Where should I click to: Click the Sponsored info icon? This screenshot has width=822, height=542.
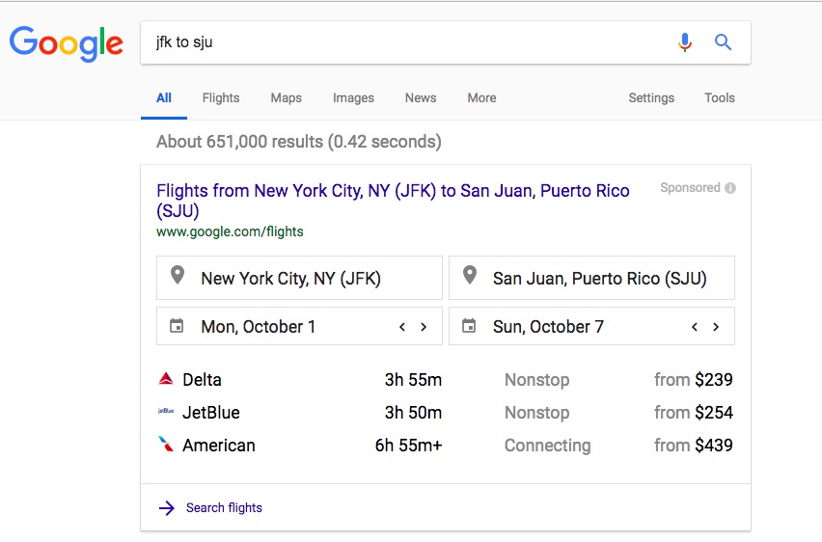730,188
